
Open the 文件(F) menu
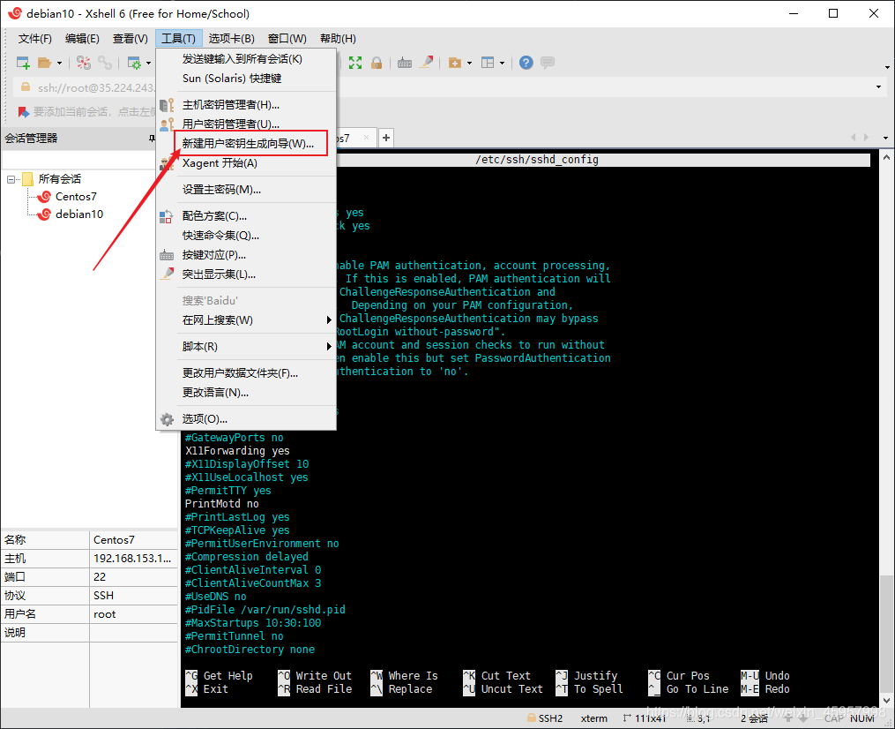pyautogui.click(x=34, y=38)
